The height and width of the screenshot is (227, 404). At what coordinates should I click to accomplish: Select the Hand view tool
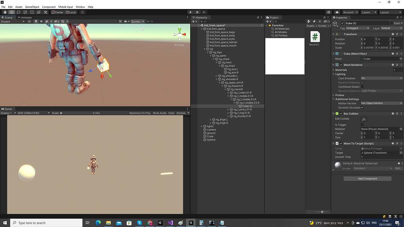coord(5,12)
